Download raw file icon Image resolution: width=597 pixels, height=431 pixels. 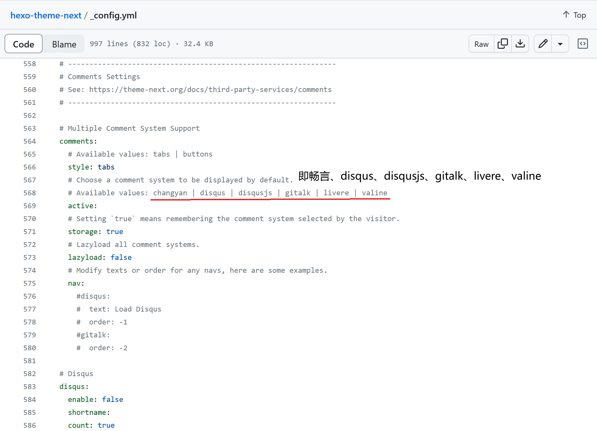click(x=520, y=44)
